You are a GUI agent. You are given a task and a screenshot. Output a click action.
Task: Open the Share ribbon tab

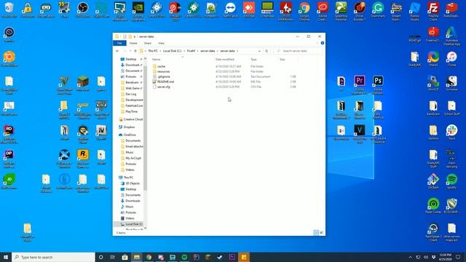pos(147,44)
